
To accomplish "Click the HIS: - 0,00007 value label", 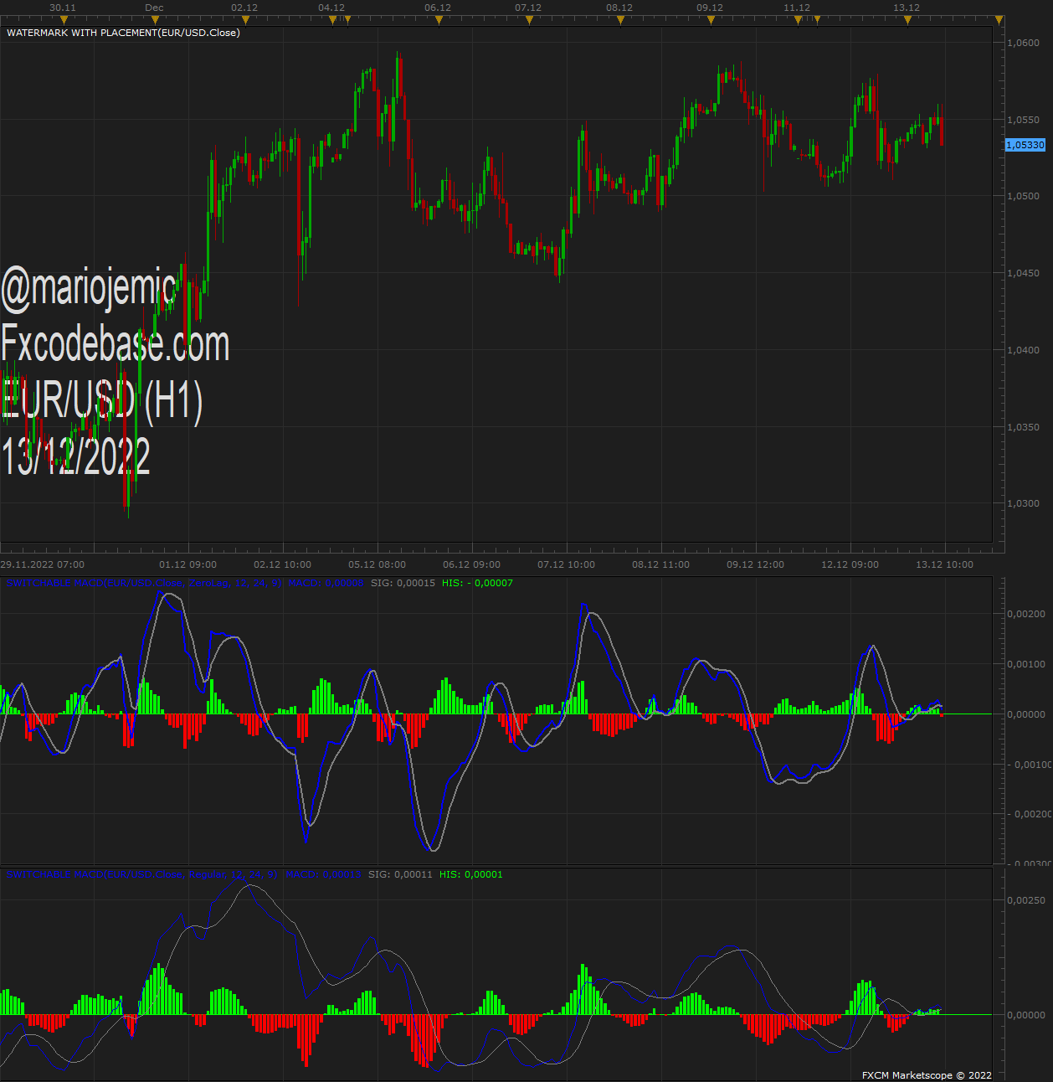I will tap(478, 583).
